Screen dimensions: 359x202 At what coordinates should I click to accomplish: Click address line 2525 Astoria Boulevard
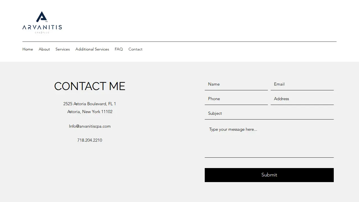click(x=90, y=104)
